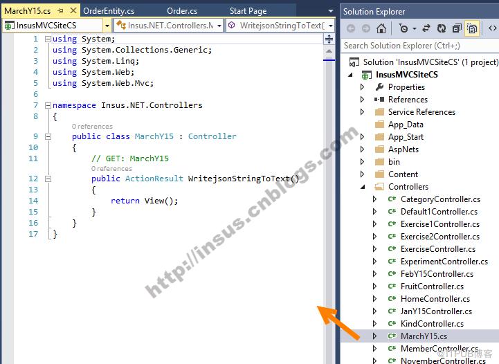The height and width of the screenshot is (364, 499).
Task: Toggle the Show All Files button
Action: pyautogui.click(x=472, y=28)
